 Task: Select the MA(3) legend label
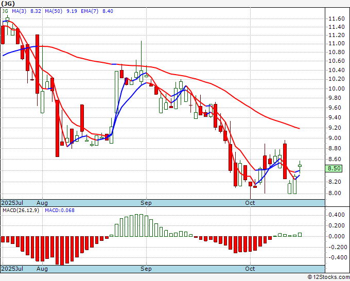coord(19,11)
